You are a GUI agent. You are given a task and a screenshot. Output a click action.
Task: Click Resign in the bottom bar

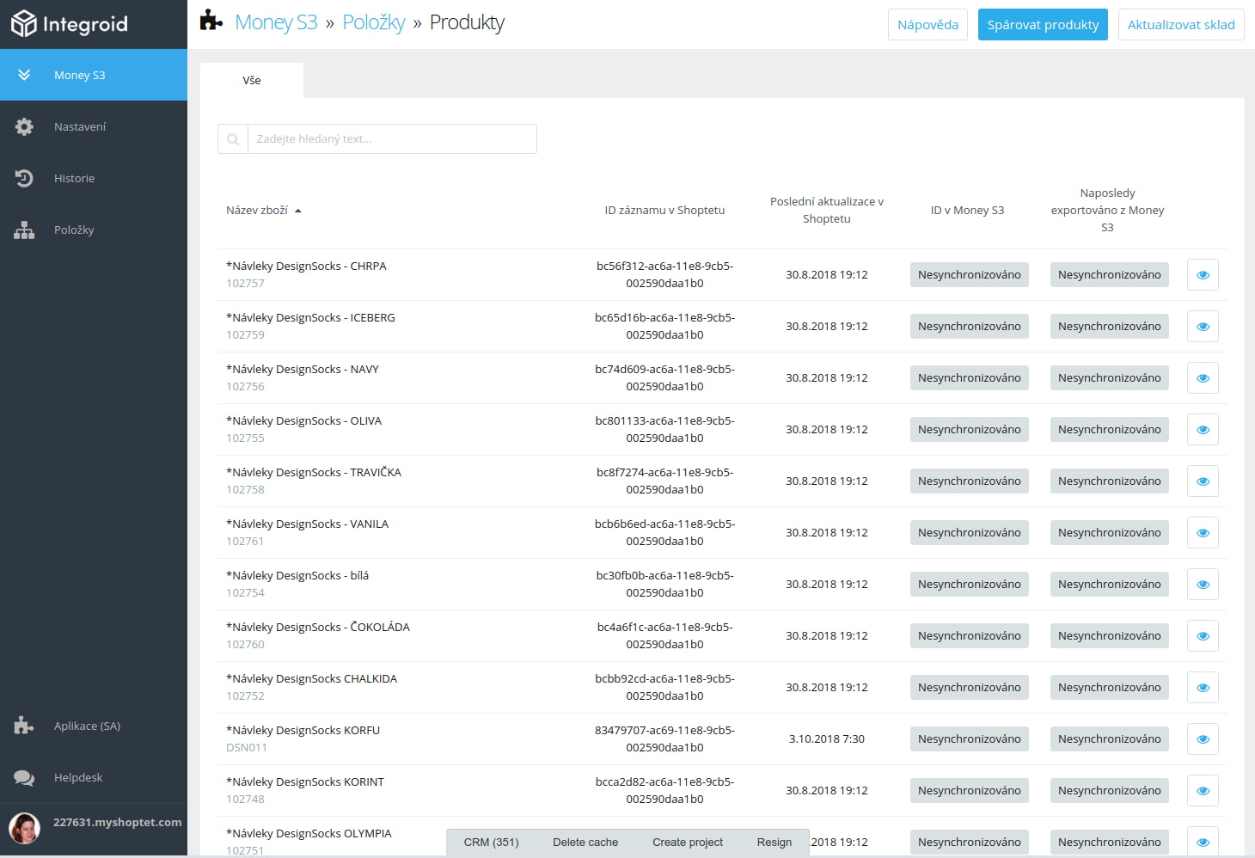point(774,843)
